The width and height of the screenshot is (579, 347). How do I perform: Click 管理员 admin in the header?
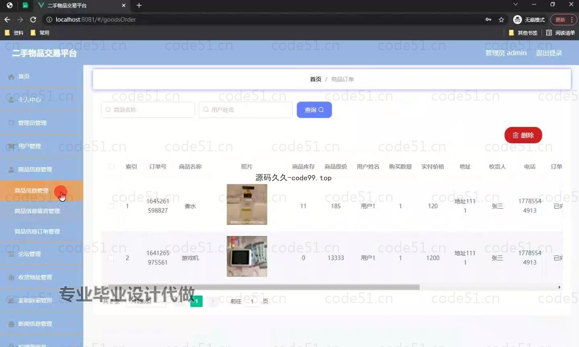506,53
